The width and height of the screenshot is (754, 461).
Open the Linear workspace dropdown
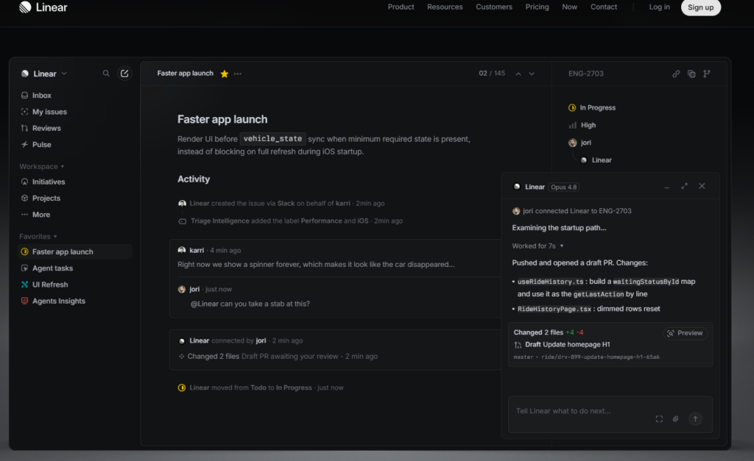point(44,74)
